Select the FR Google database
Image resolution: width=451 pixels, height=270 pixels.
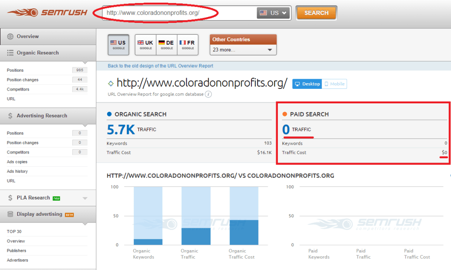pos(188,44)
